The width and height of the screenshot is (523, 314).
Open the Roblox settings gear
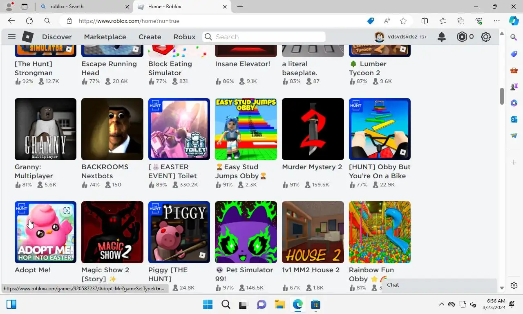(x=485, y=37)
